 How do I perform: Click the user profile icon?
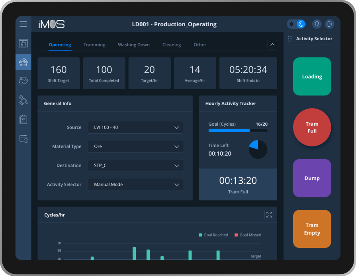click(317, 24)
